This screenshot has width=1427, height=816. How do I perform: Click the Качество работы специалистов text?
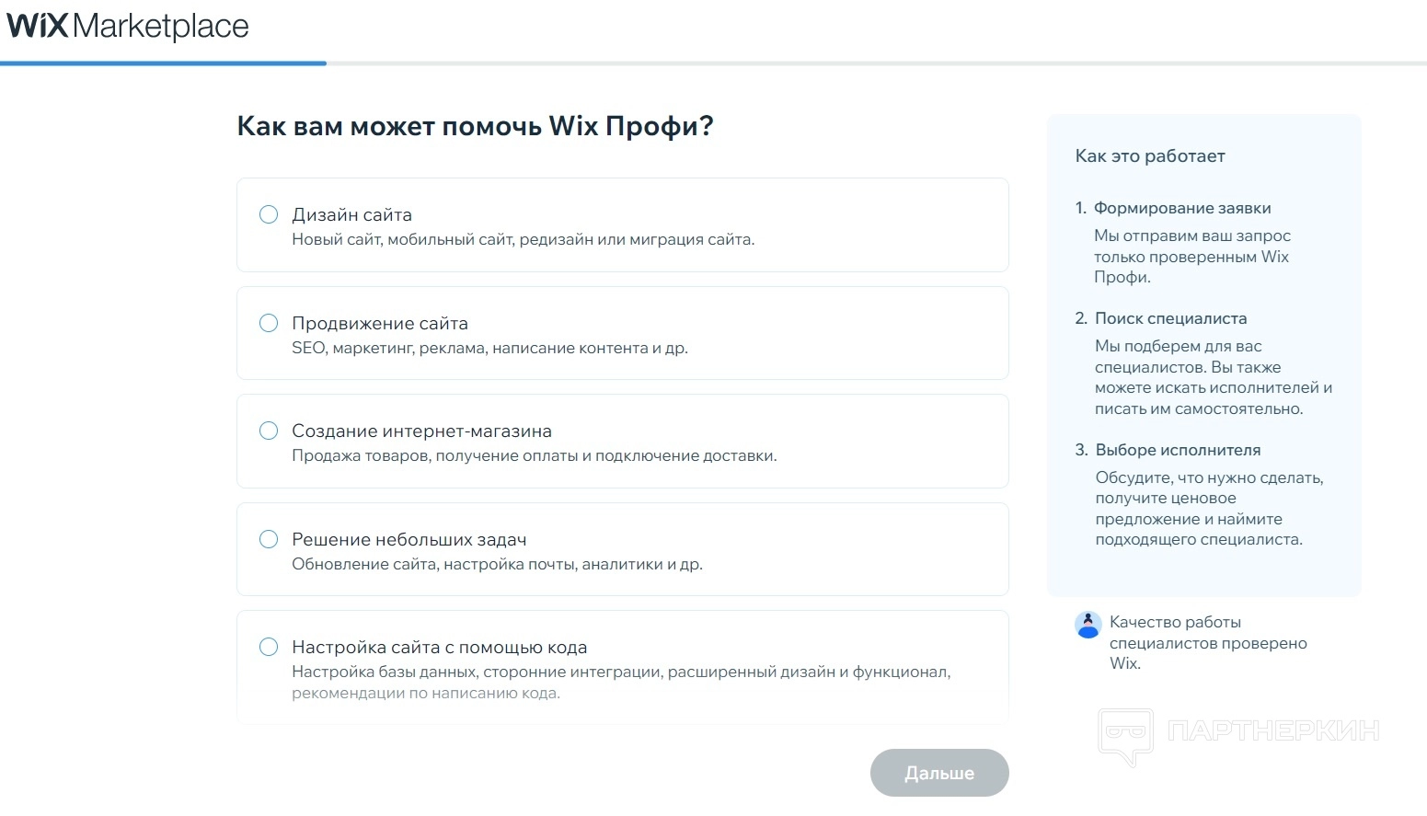pos(1207,642)
